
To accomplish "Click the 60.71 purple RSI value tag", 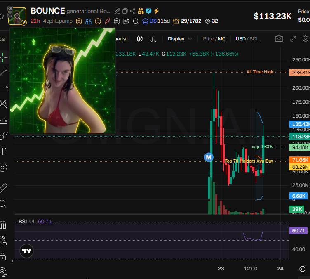I will point(298,231).
